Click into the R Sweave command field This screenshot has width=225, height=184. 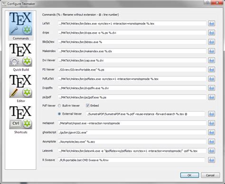tap(131, 160)
